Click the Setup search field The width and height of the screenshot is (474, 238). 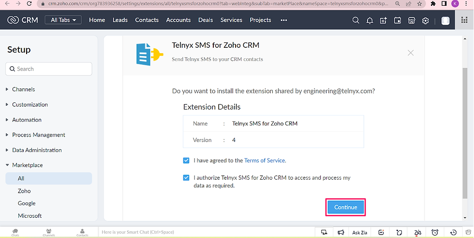coord(49,69)
